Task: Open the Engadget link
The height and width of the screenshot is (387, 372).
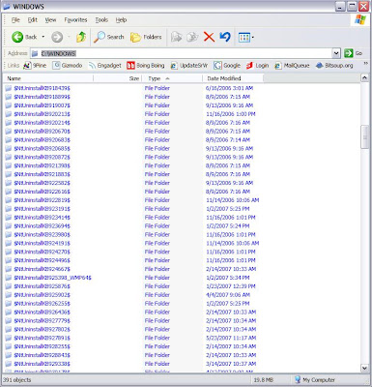Action: [105, 66]
